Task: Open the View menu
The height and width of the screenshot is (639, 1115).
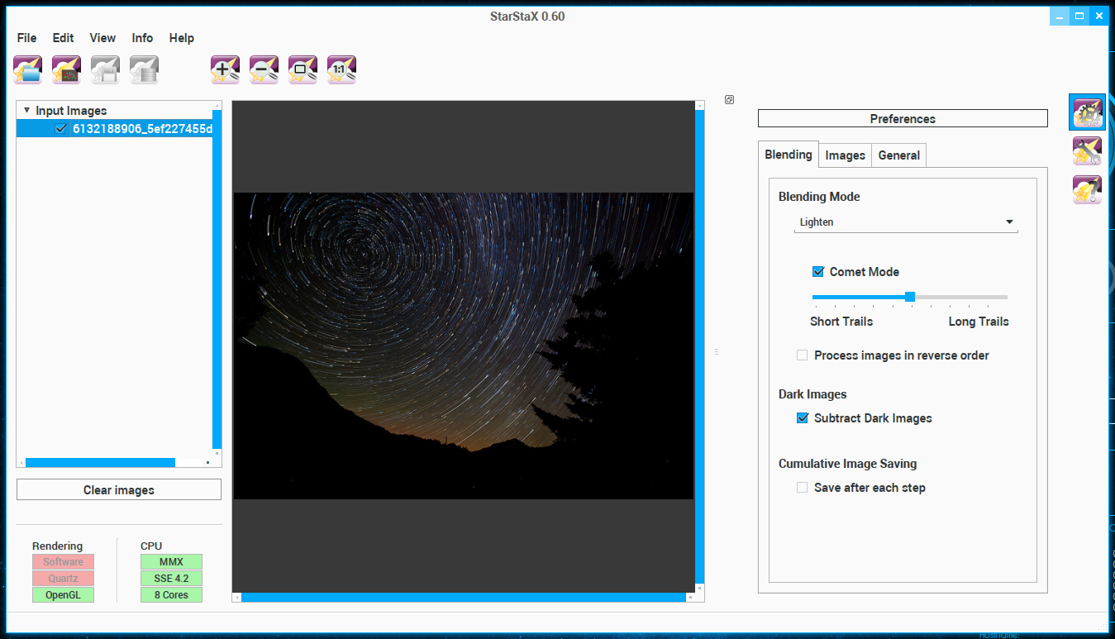Action: (x=102, y=38)
